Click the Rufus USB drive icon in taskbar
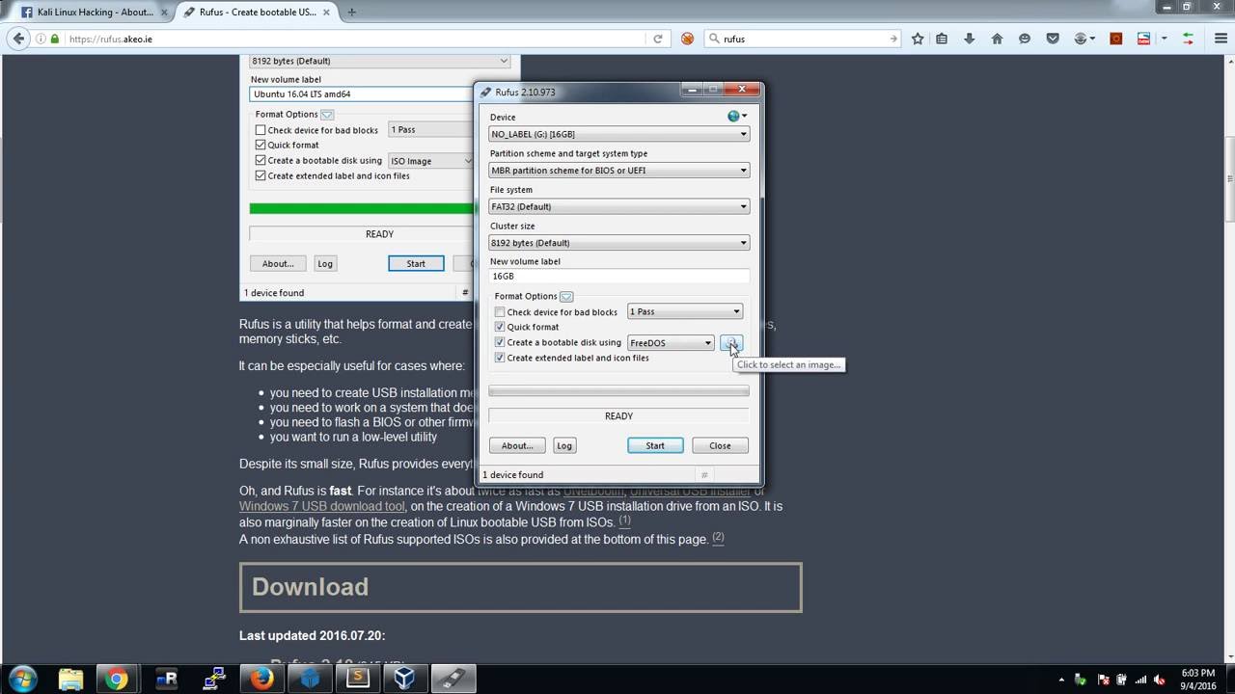The height and width of the screenshot is (694, 1235). (x=453, y=679)
